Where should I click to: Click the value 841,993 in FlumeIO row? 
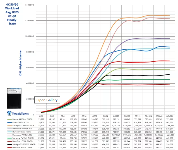170,132
